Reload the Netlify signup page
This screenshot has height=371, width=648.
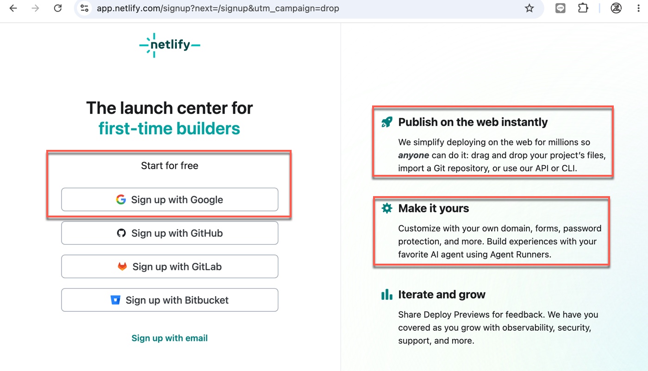pos(58,8)
